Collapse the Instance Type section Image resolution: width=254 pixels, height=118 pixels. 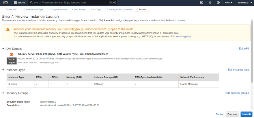3,70
